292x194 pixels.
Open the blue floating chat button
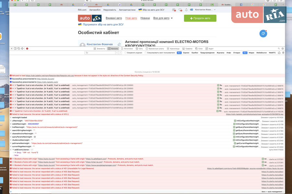(x=263, y=34)
